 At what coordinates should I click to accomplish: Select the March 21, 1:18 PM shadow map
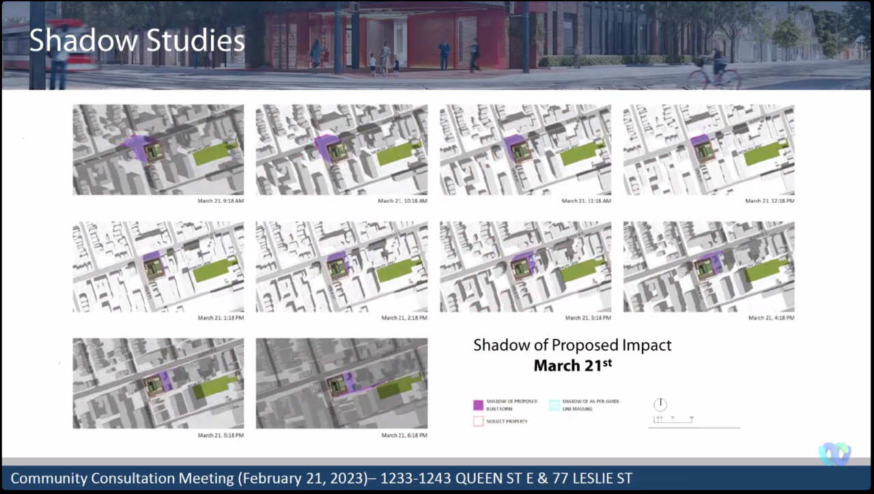pos(158,266)
